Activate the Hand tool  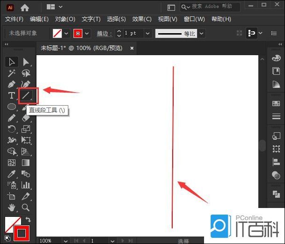(x=11, y=208)
